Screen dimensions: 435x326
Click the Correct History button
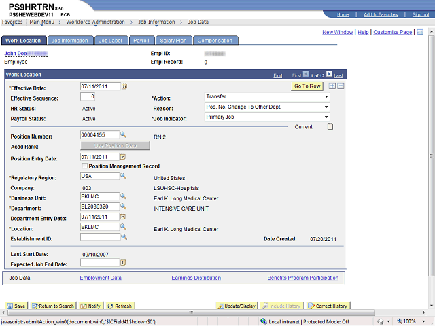tap(328, 306)
